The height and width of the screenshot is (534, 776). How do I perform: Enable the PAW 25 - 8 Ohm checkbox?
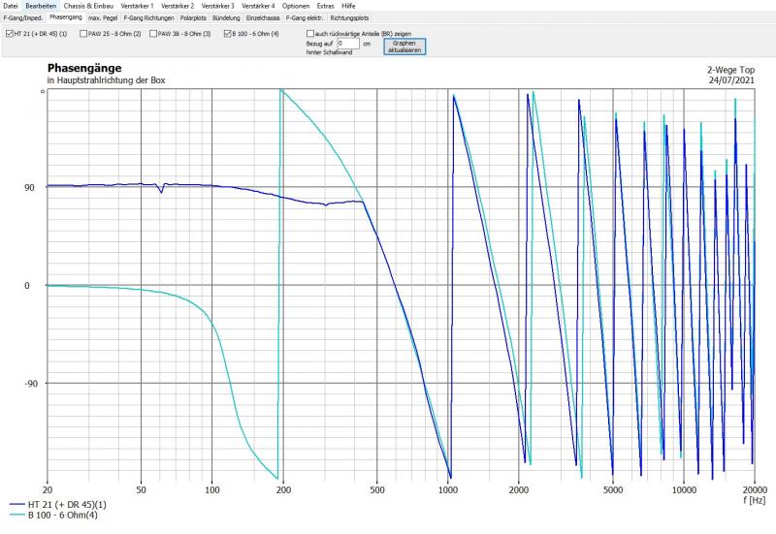pyautogui.click(x=84, y=34)
